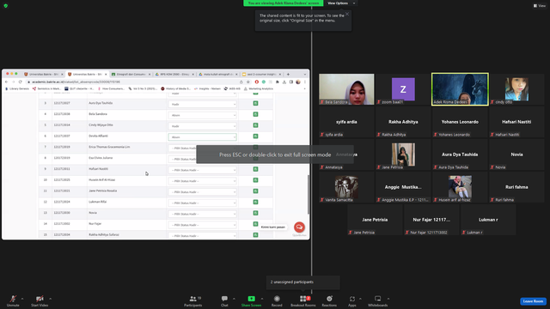Select Vanita Samacitta video tile

346,187
